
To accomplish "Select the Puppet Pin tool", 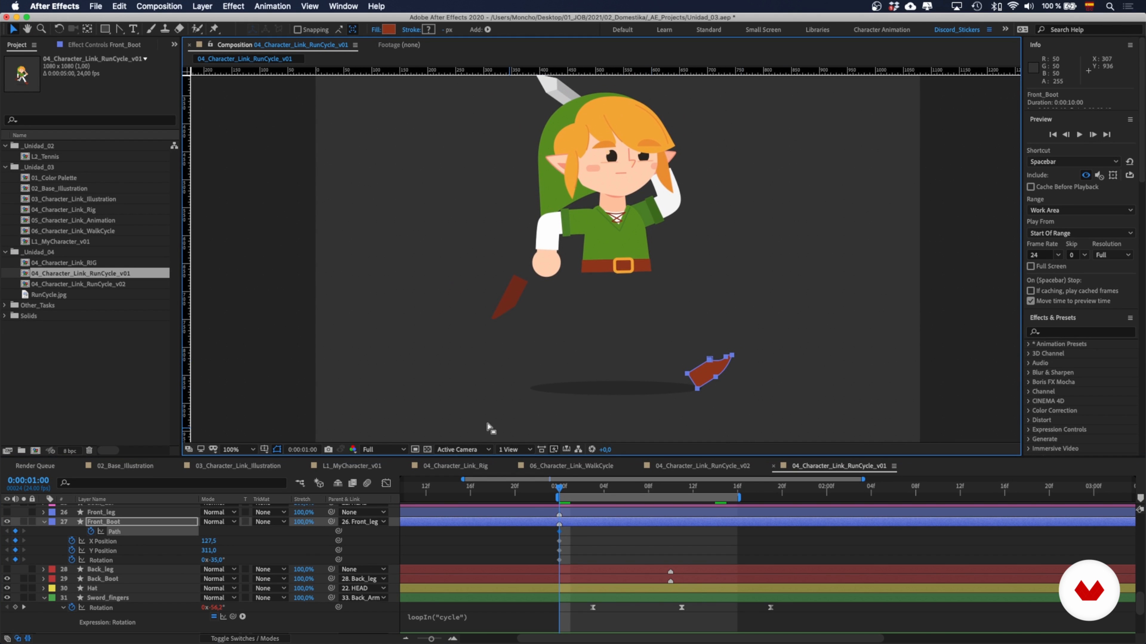I will coord(215,29).
